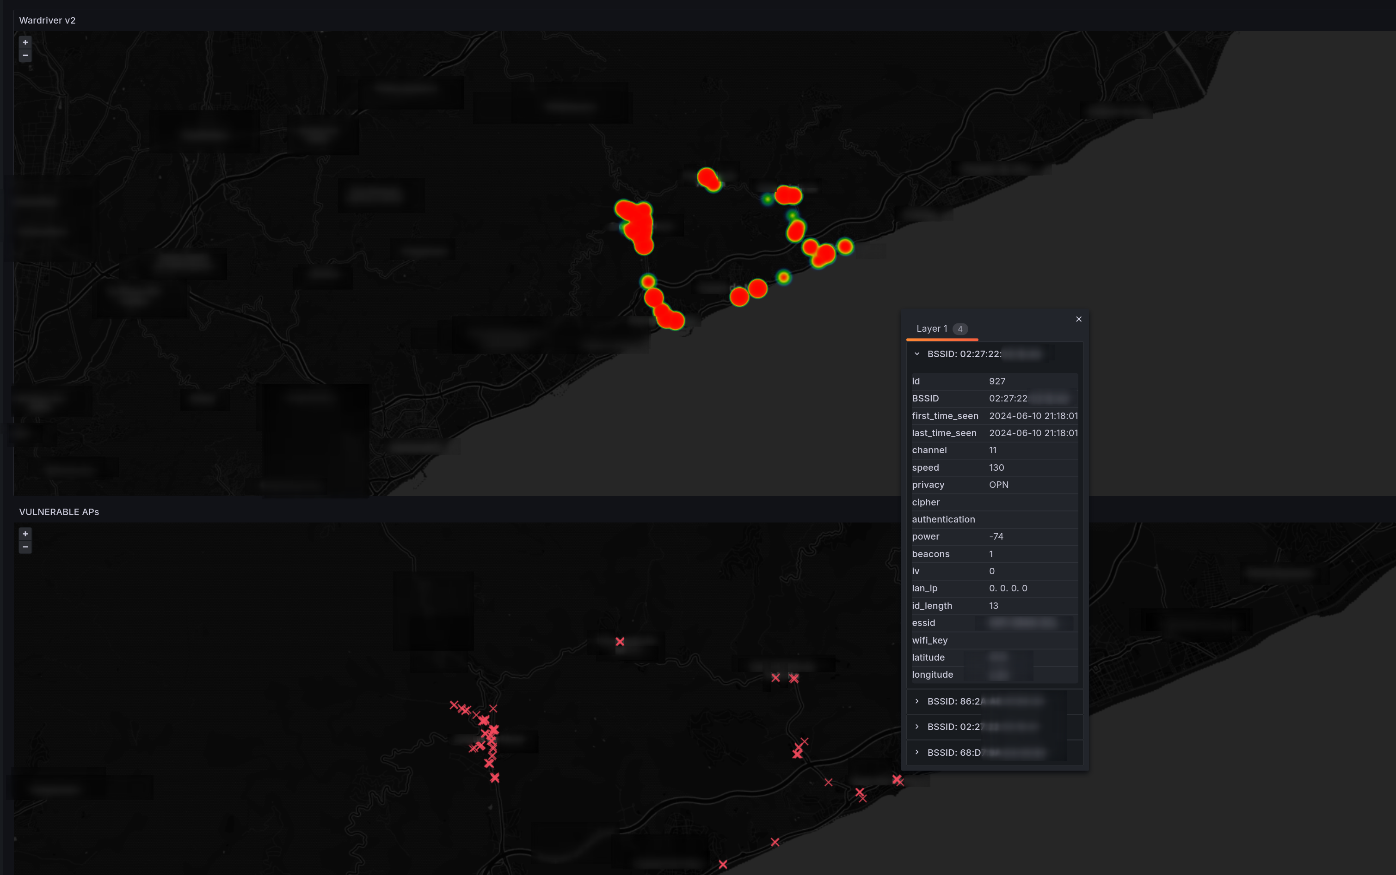Zoom out on the VULNERABLE APs map
Image resolution: width=1396 pixels, height=875 pixels.
[x=25, y=547]
